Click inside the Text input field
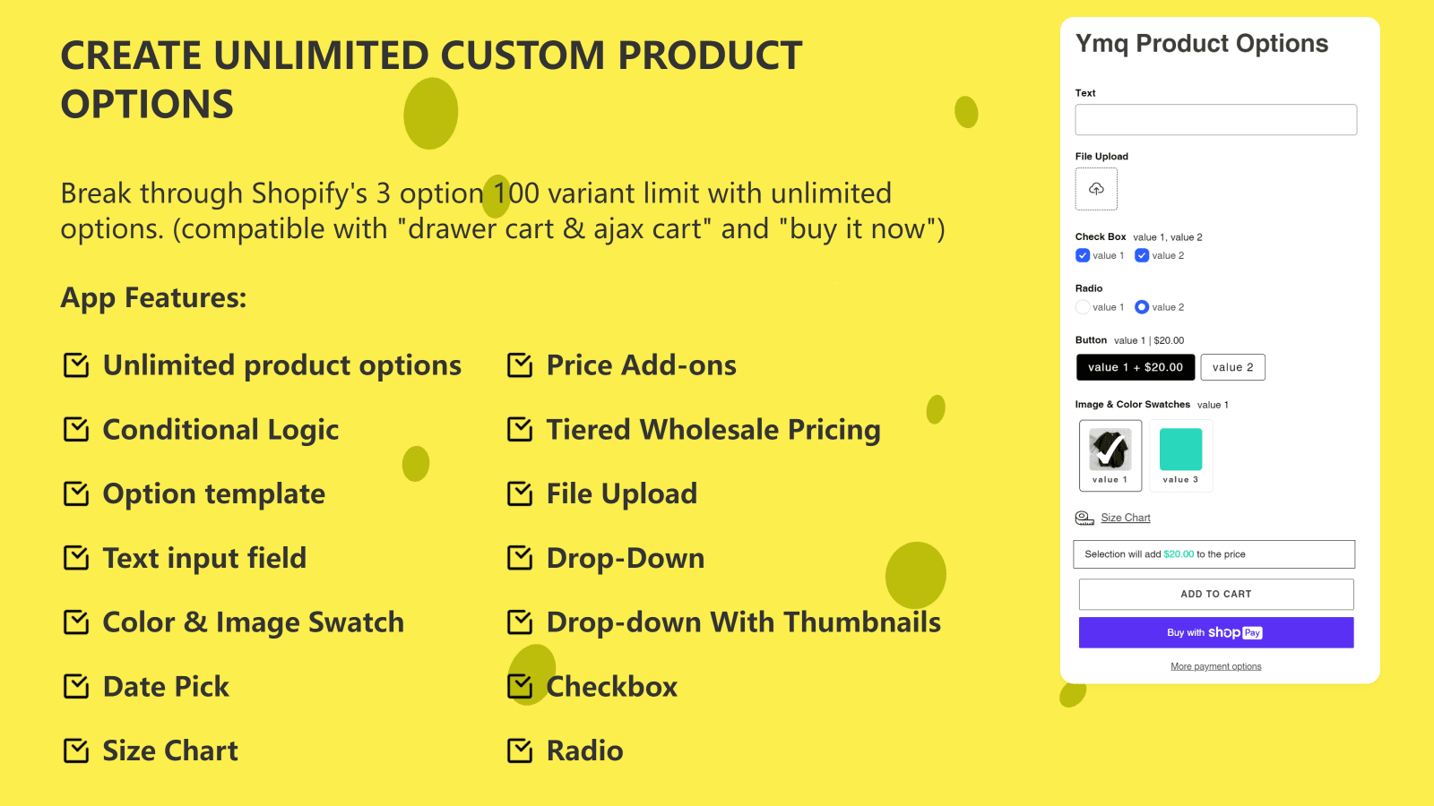The width and height of the screenshot is (1434, 806). coord(1215,119)
